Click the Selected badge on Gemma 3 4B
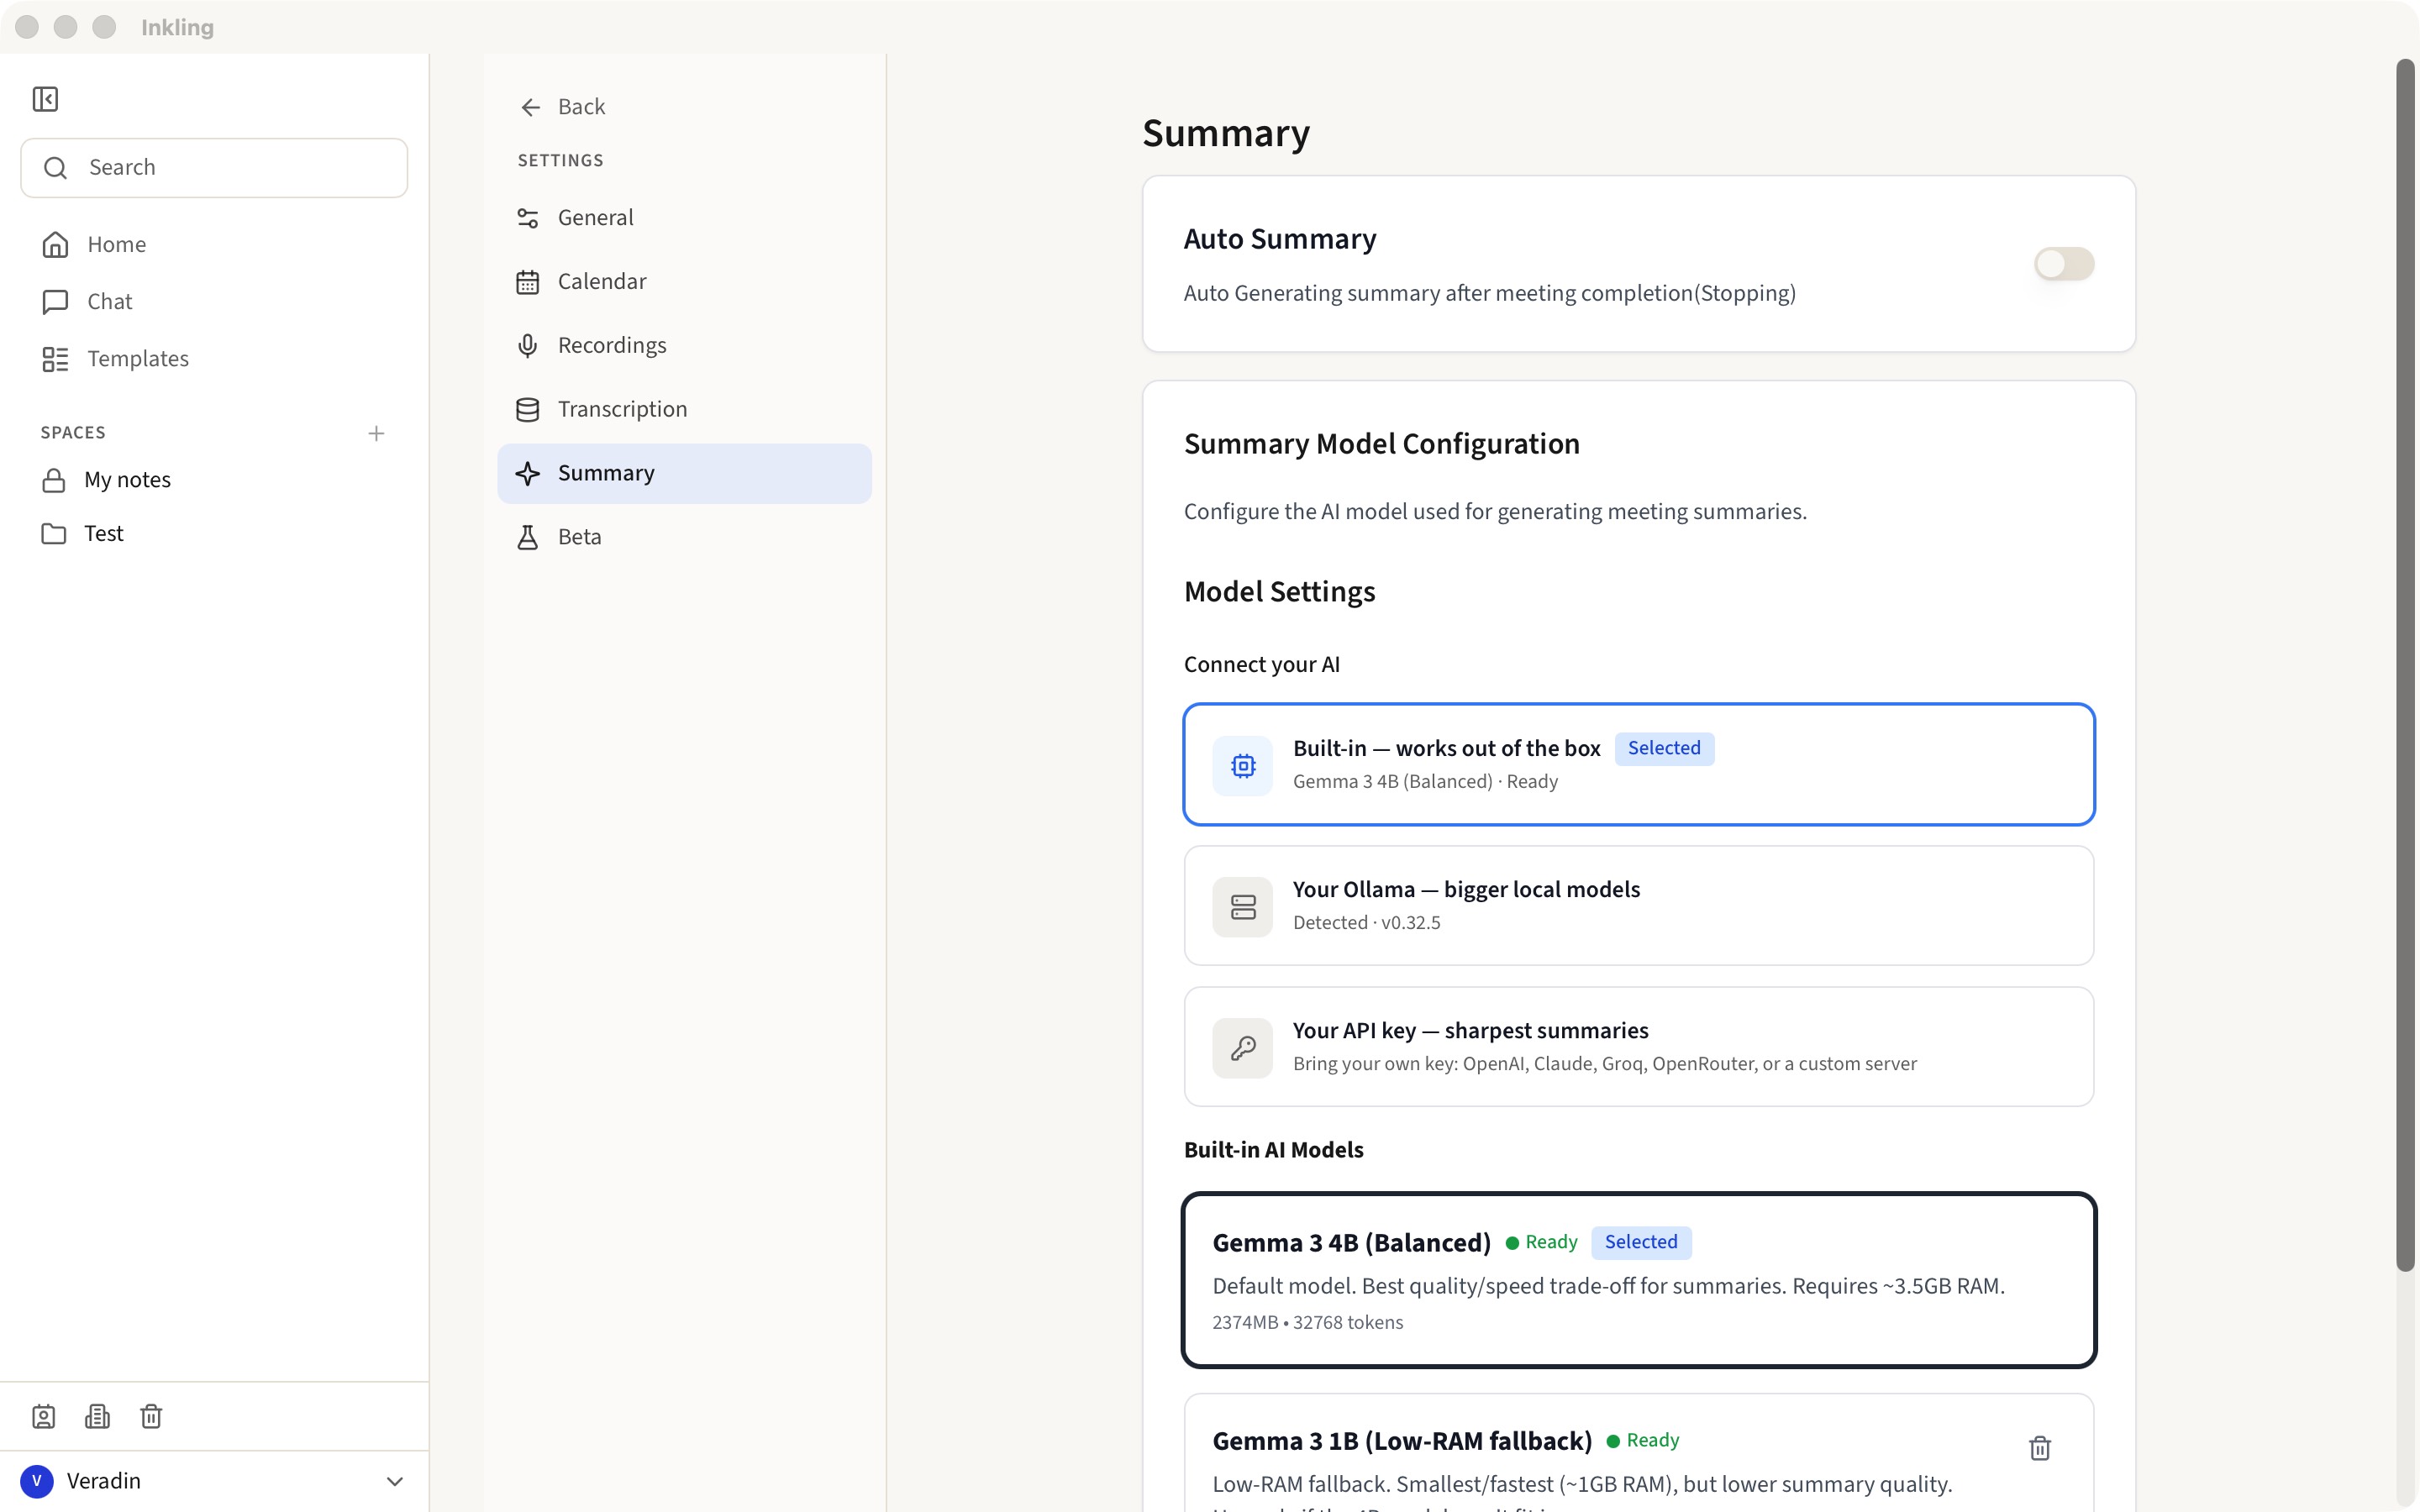Viewport: 2420px width, 1512px height. coord(1641,1242)
